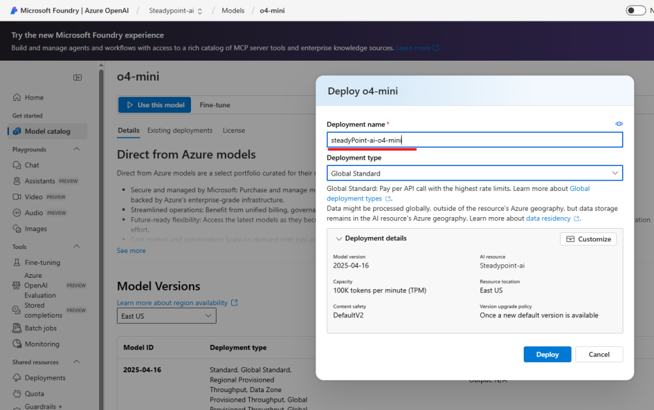The image size is (654, 410).
Task: Click Cancel in the deploy dialog
Action: [x=598, y=354]
